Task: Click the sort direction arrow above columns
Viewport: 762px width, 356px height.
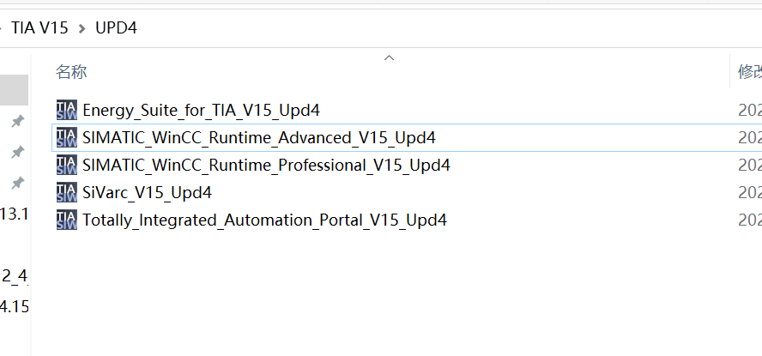Action: tap(389, 58)
